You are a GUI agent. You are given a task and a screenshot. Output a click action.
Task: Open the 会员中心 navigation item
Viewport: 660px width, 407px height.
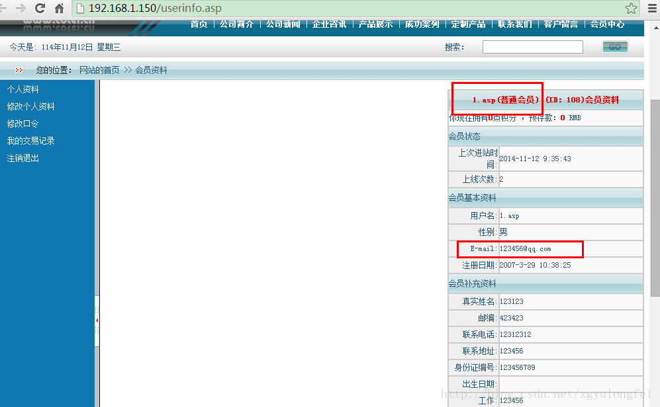(607, 24)
